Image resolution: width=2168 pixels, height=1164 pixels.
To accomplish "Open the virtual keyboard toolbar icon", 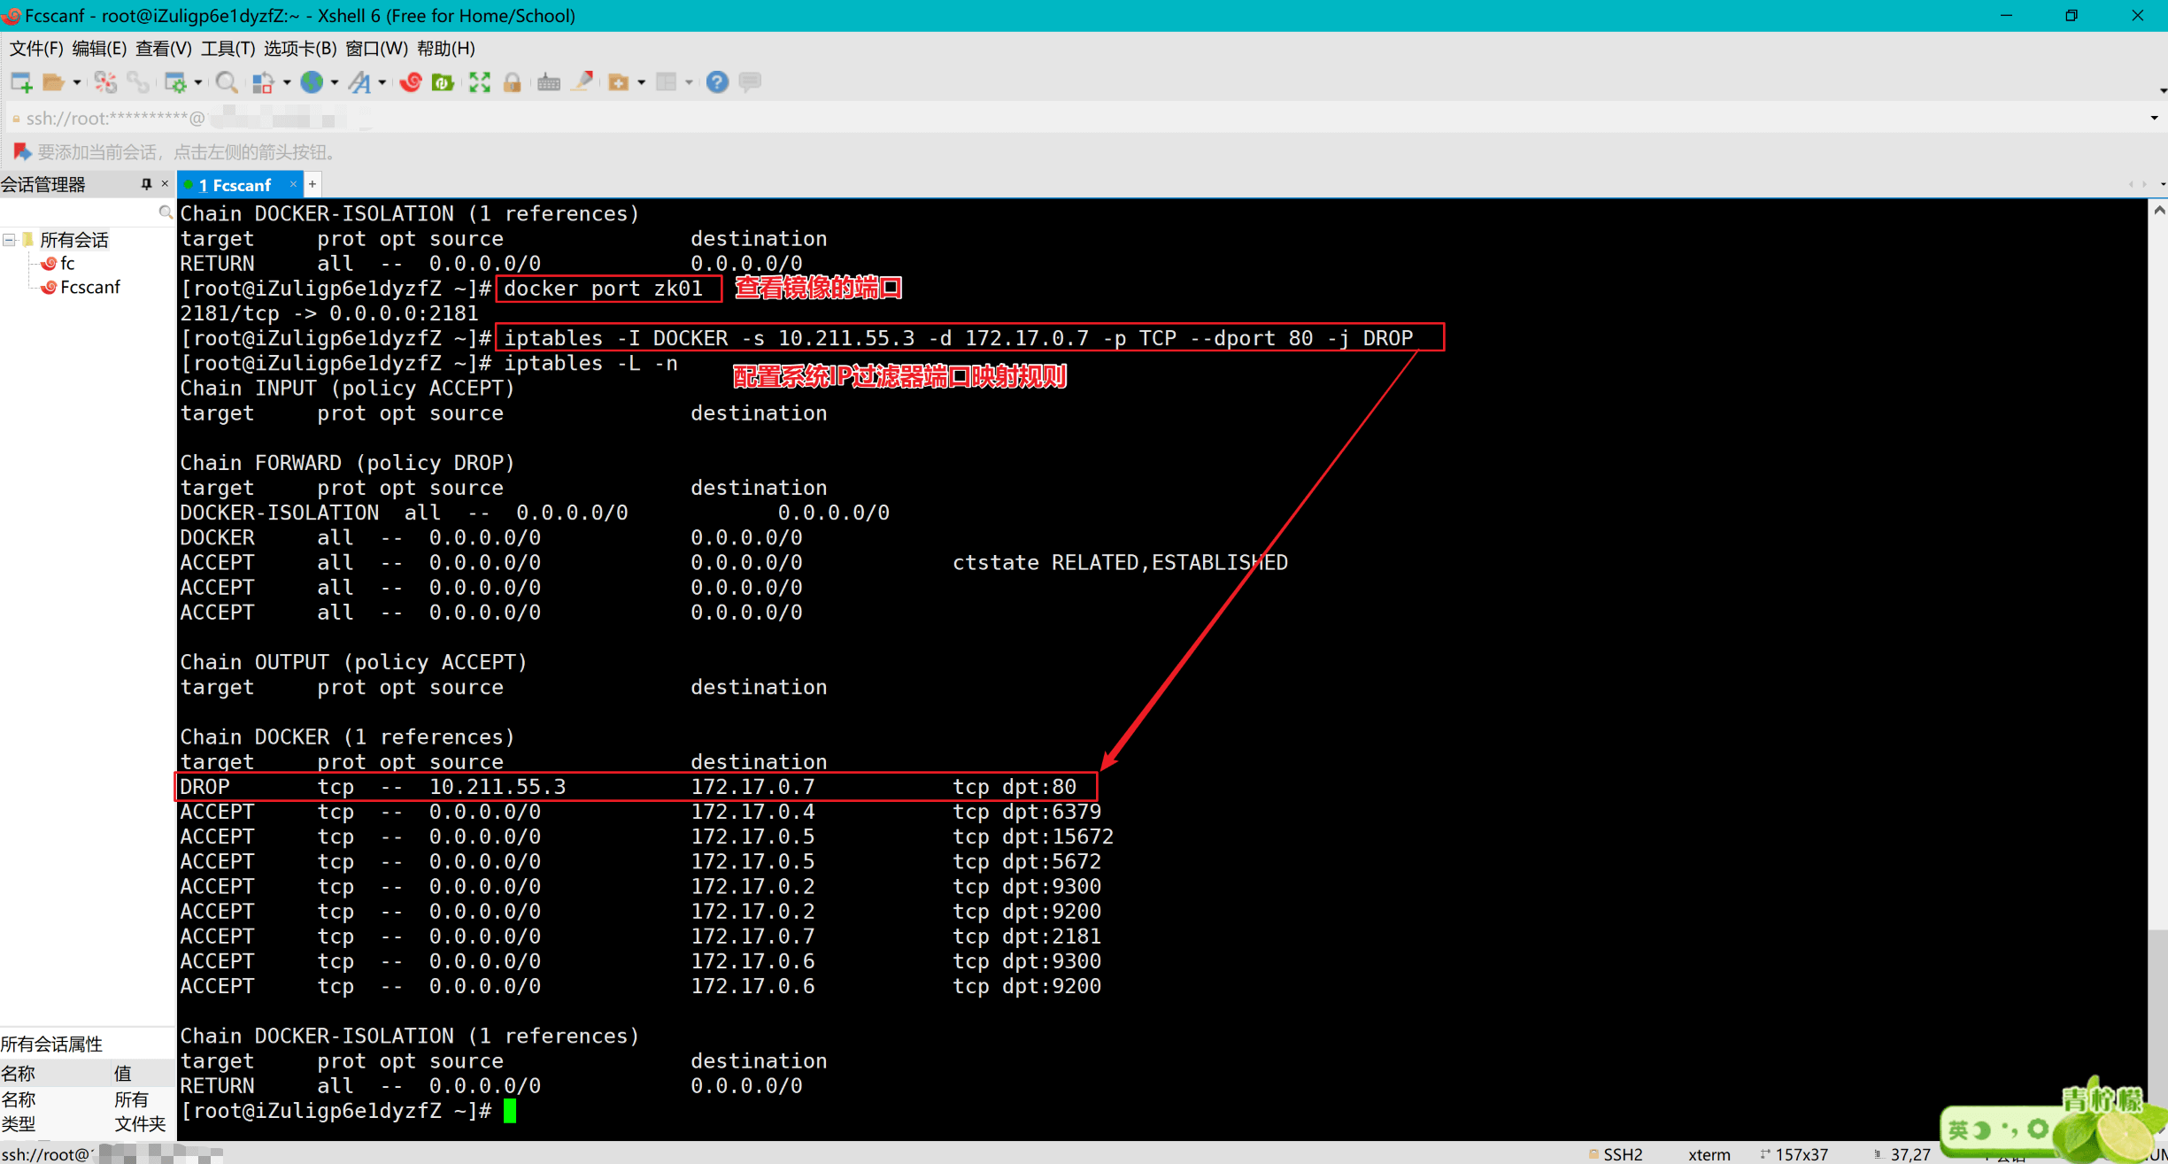I will 548,82.
